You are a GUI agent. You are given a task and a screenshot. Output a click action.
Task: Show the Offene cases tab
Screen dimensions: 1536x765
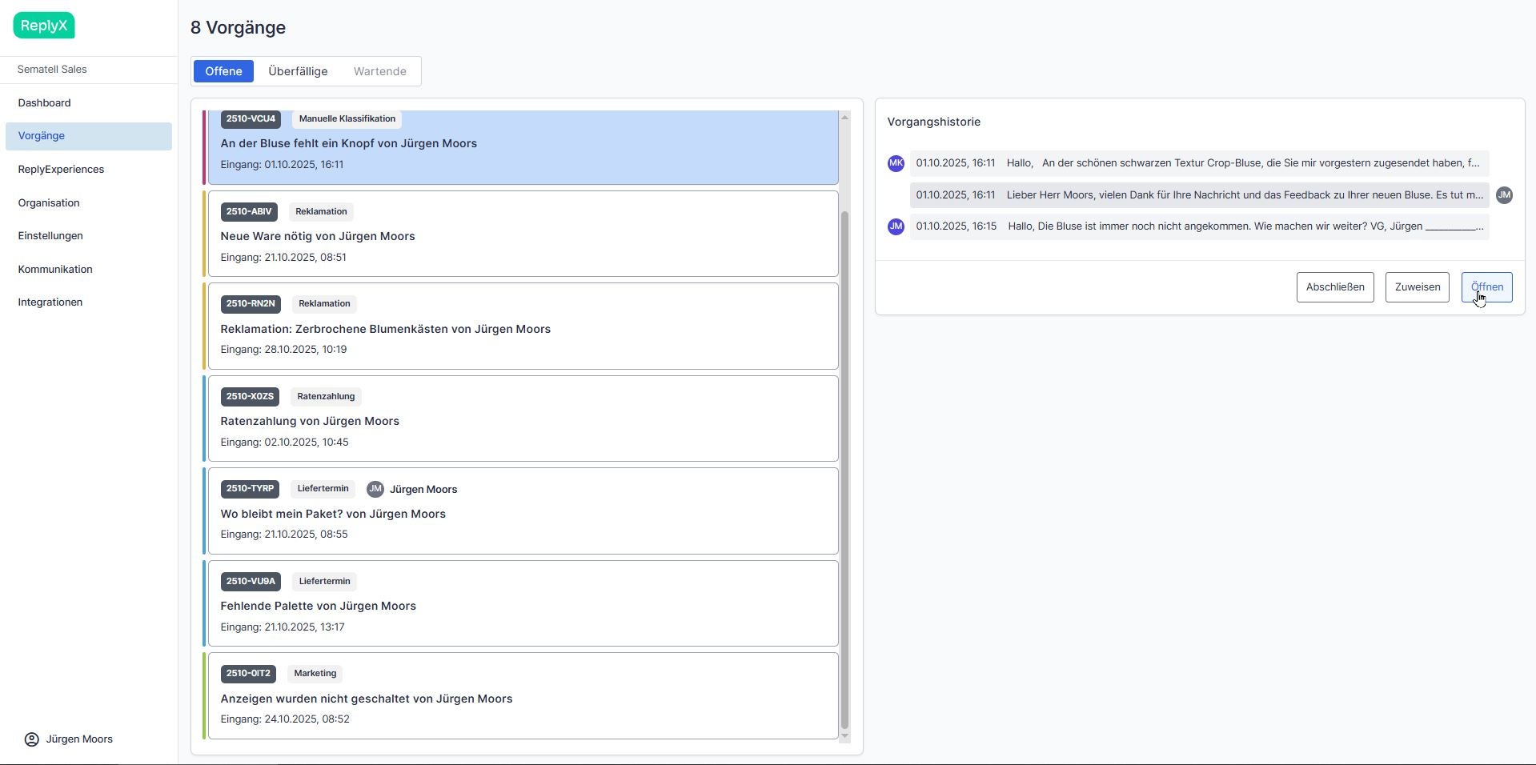click(223, 71)
